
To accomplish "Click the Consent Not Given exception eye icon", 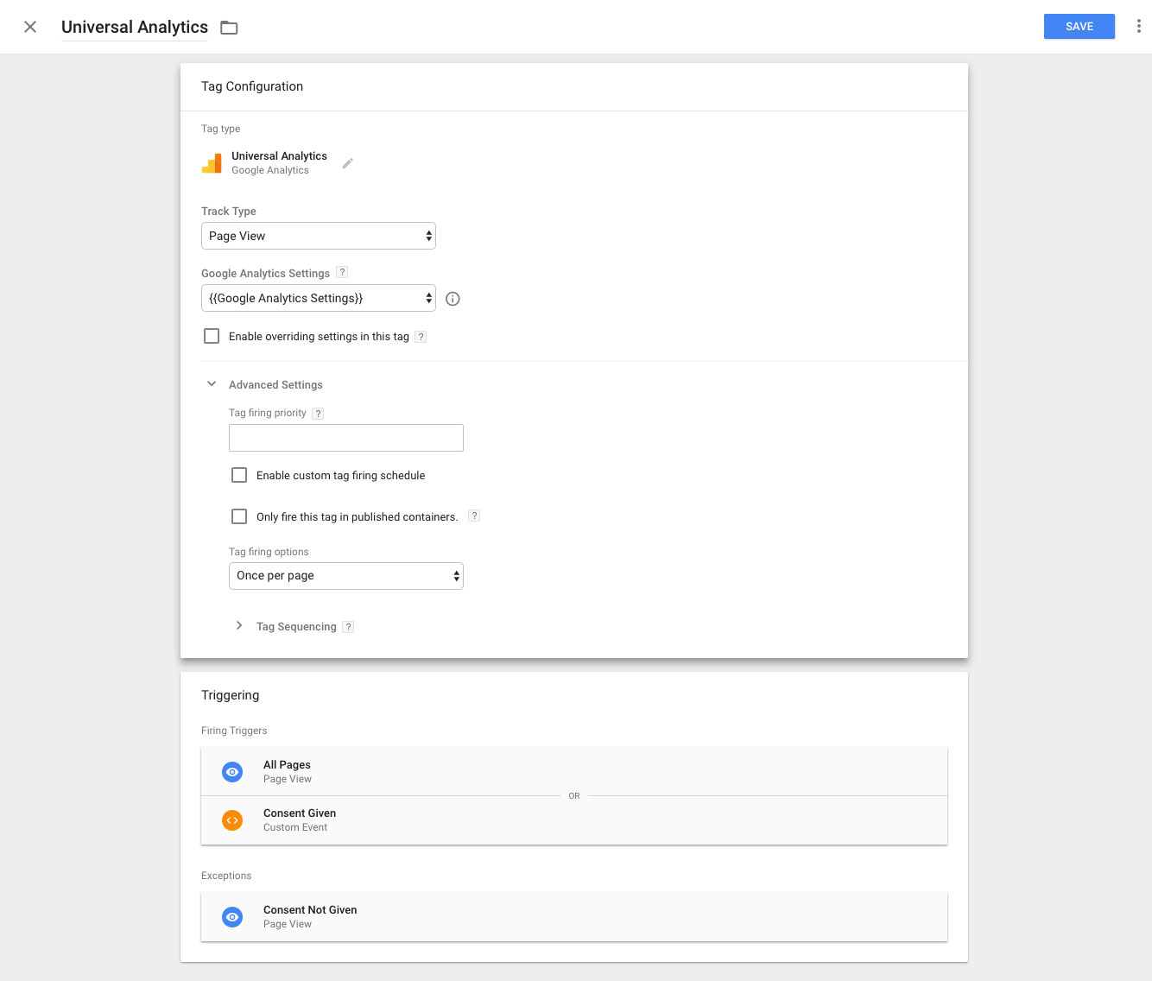I will tap(232, 917).
